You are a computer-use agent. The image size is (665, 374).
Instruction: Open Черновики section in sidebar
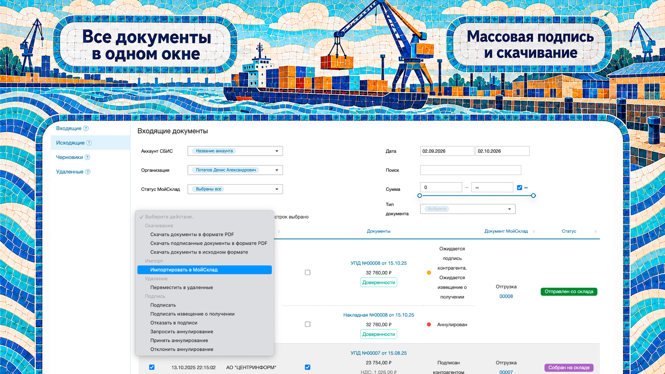point(70,157)
